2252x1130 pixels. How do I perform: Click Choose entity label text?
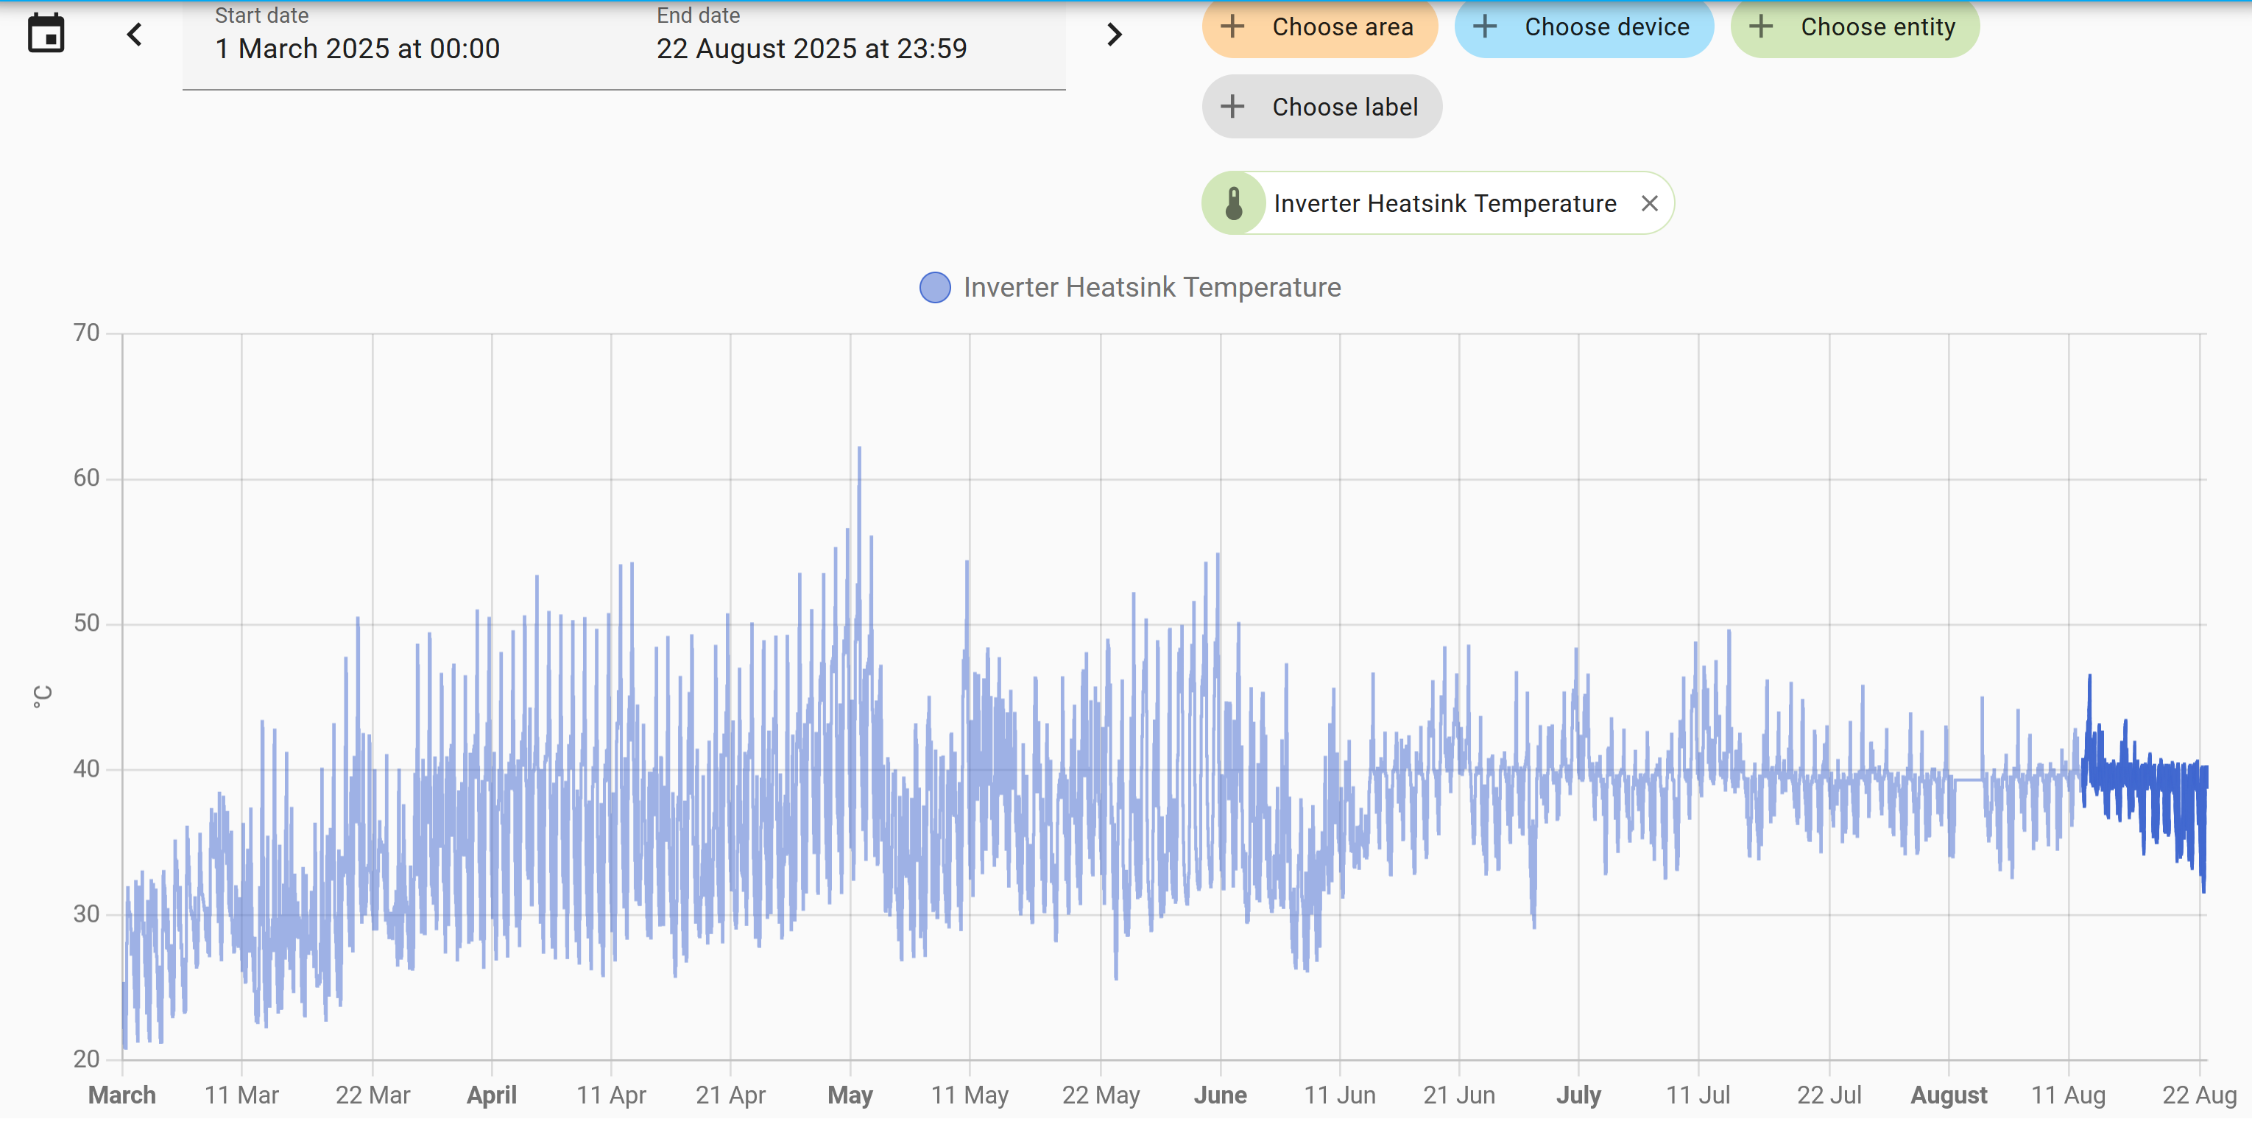pyautogui.click(x=1878, y=27)
